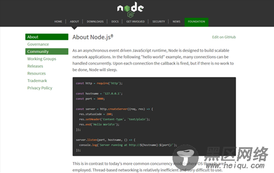Viewport: 274px width, 173px height.
Task: Open the HOME navigation item
Action: [58, 22]
